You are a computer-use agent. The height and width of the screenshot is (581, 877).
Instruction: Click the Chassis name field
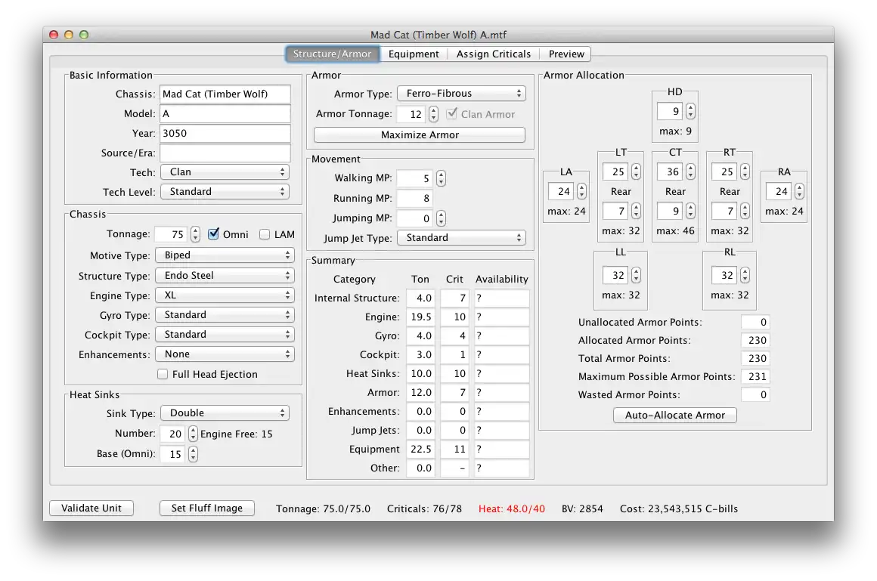[x=225, y=94]
